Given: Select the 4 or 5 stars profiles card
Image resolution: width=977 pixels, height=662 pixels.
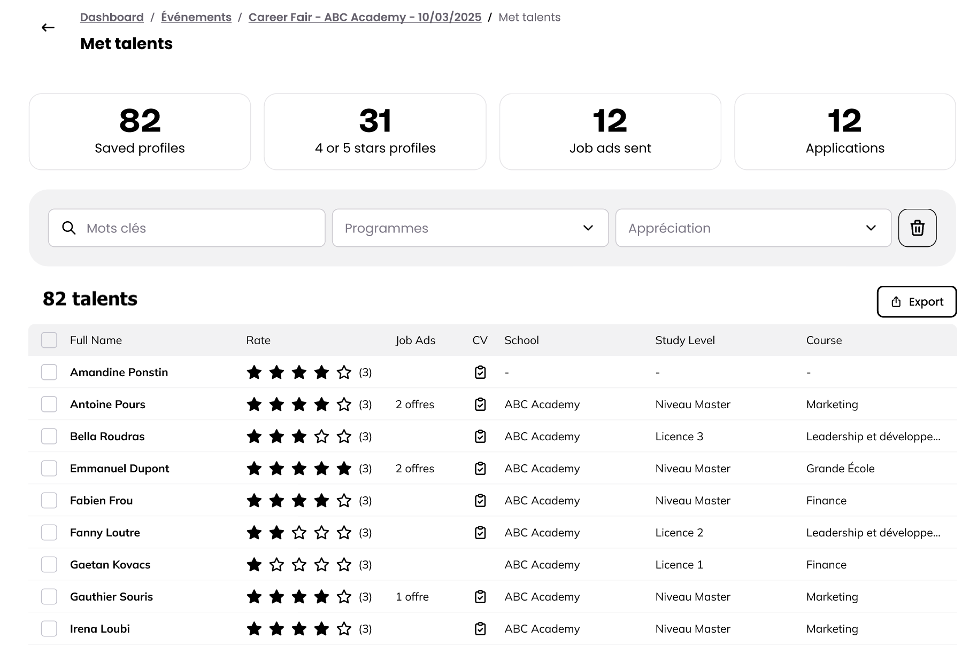Looking at the screenshot, I should (375, 132).
